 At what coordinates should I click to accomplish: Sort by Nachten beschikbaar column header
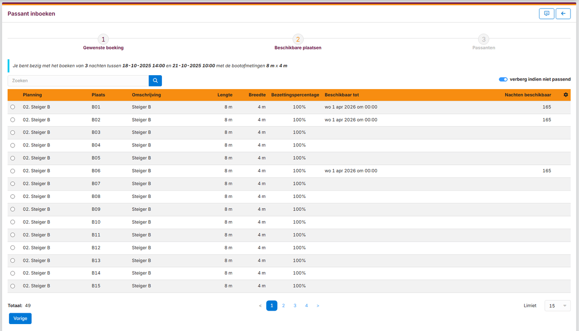tap(528, 95)
